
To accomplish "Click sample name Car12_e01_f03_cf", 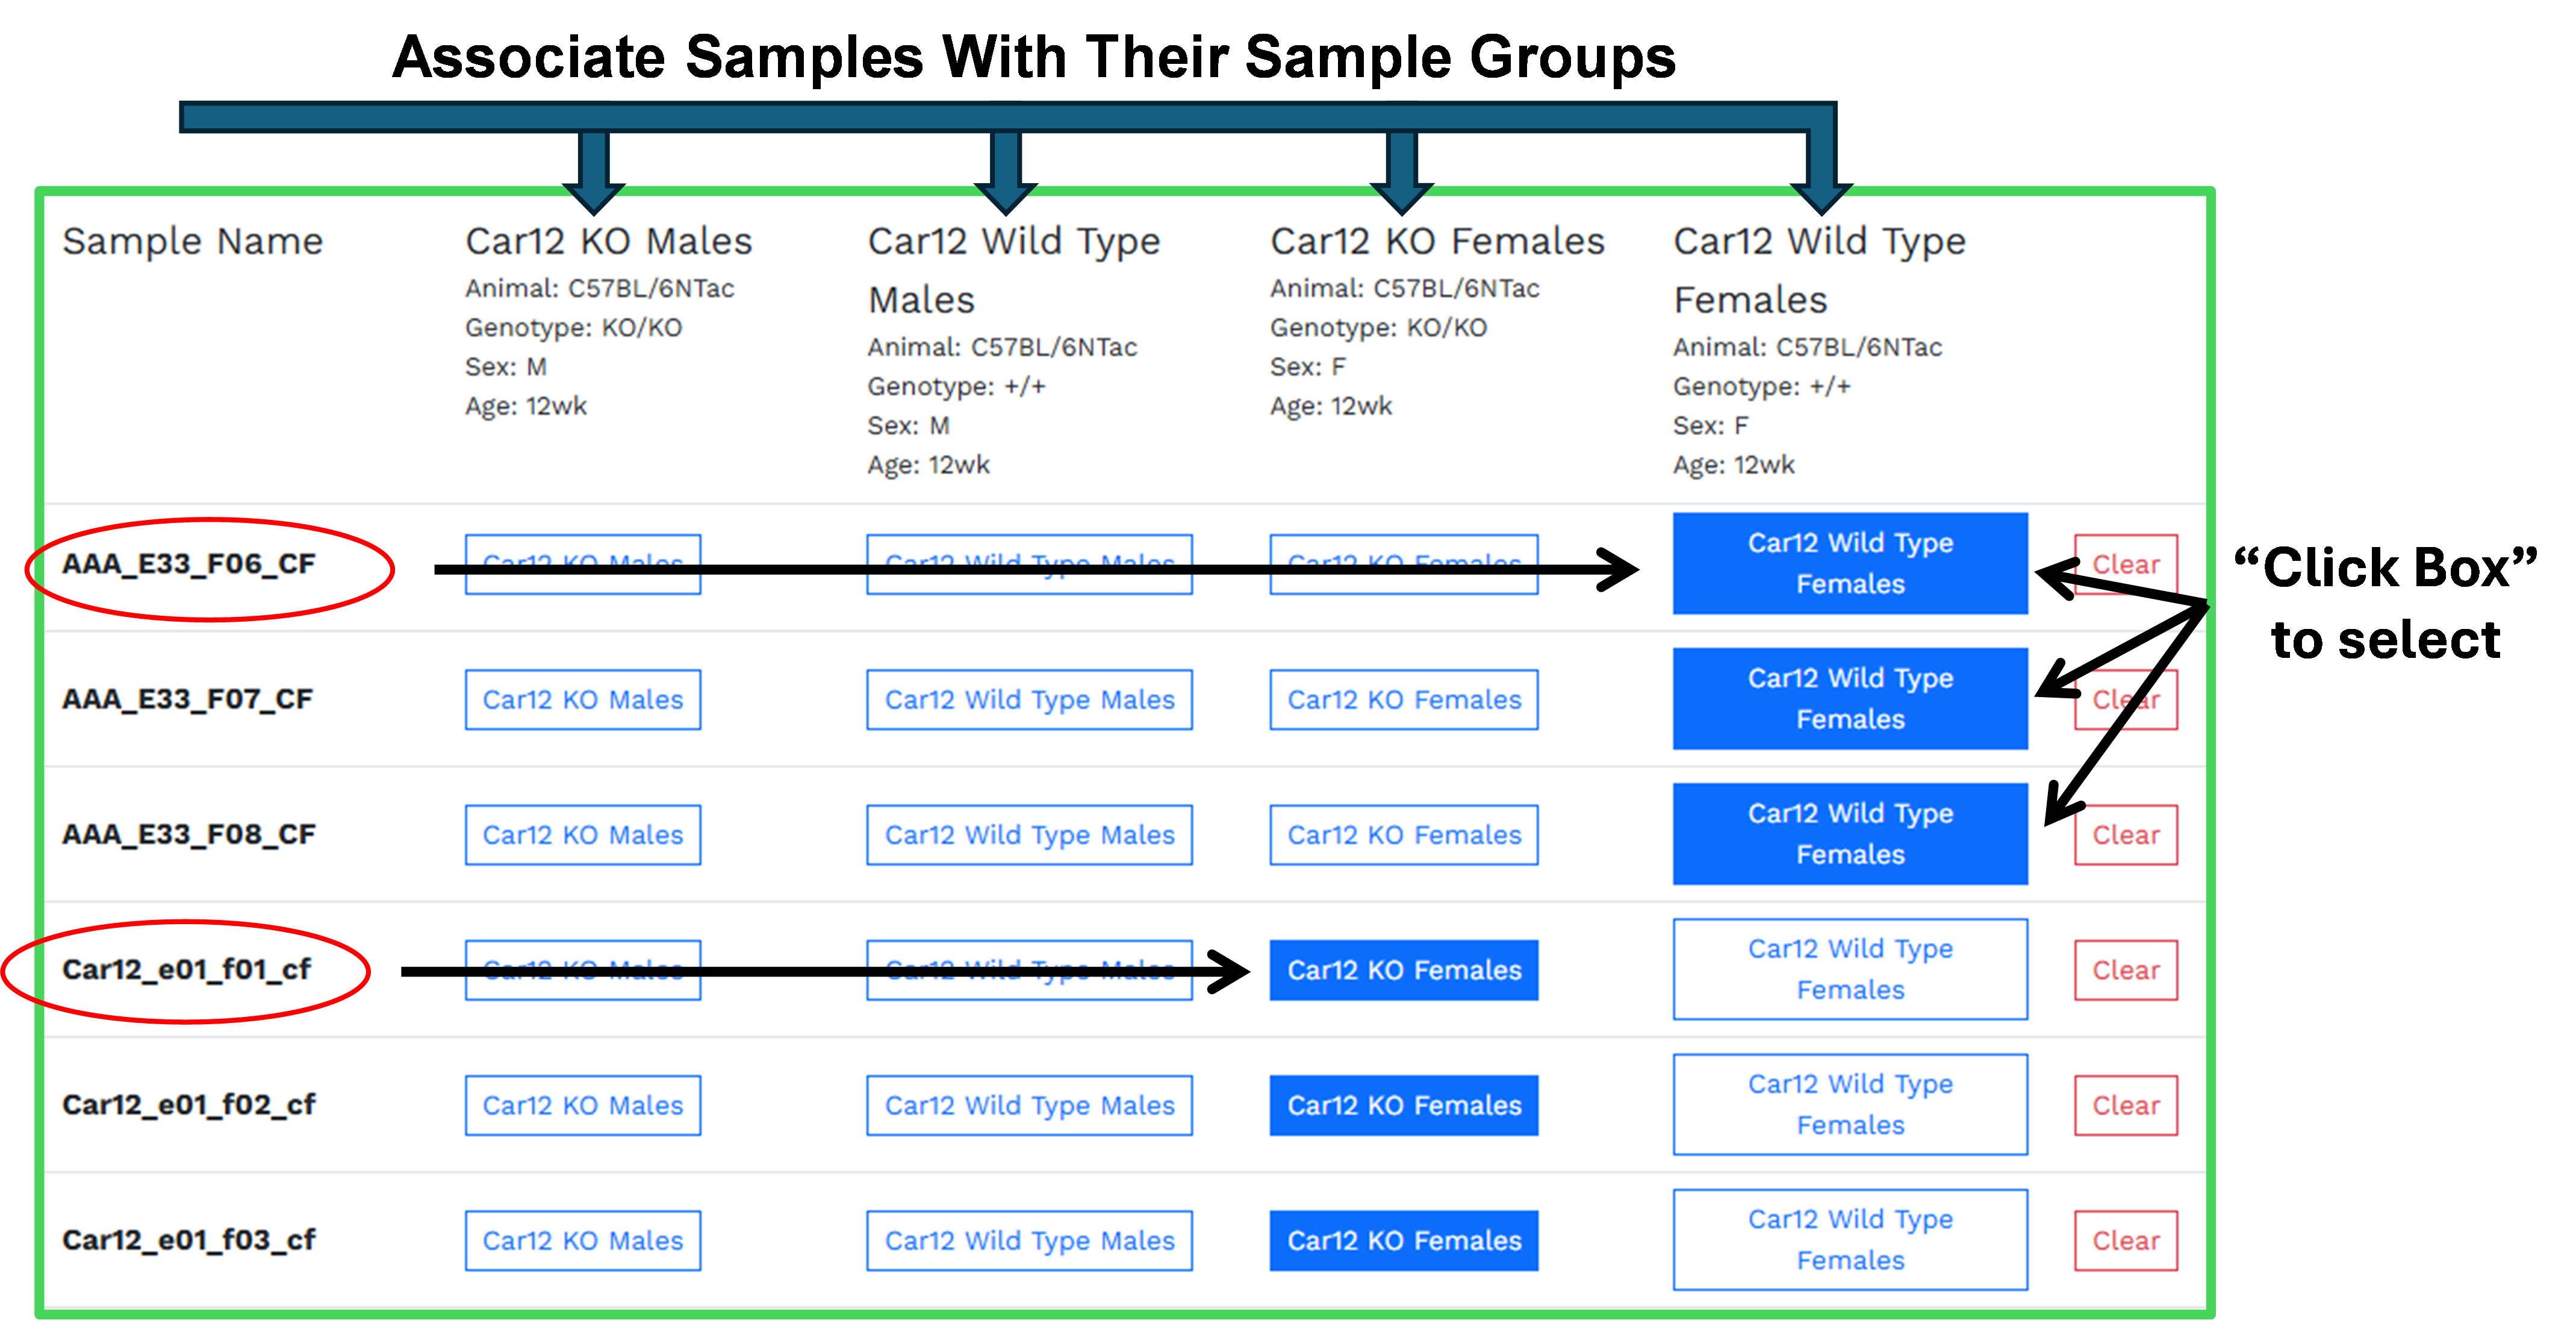I will [188, 1240].
